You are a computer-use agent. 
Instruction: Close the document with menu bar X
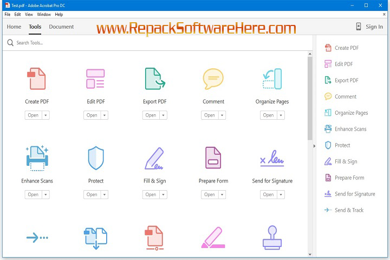(384, 15)
